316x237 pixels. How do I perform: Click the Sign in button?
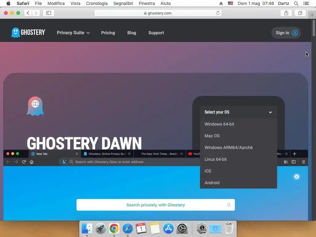(286, 33)
